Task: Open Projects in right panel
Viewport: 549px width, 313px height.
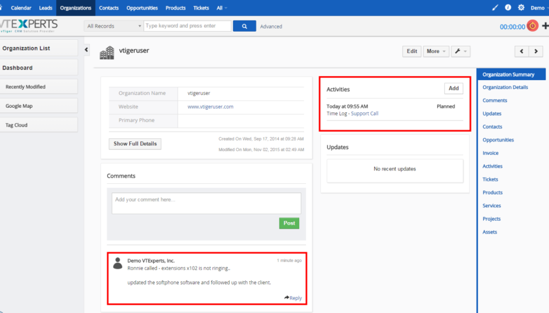Action: coord(492,219)
